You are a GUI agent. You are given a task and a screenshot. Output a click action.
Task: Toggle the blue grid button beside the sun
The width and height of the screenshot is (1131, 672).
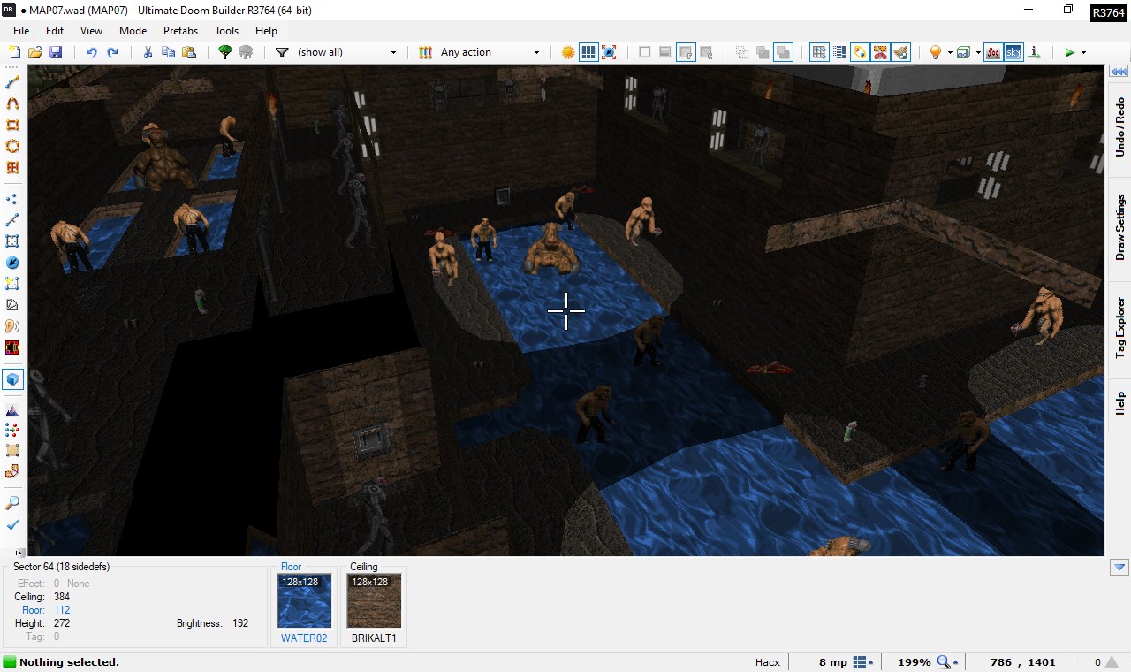point(588,52)
